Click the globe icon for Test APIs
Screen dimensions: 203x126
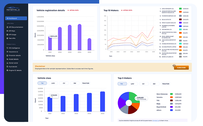tap(7, 38)
